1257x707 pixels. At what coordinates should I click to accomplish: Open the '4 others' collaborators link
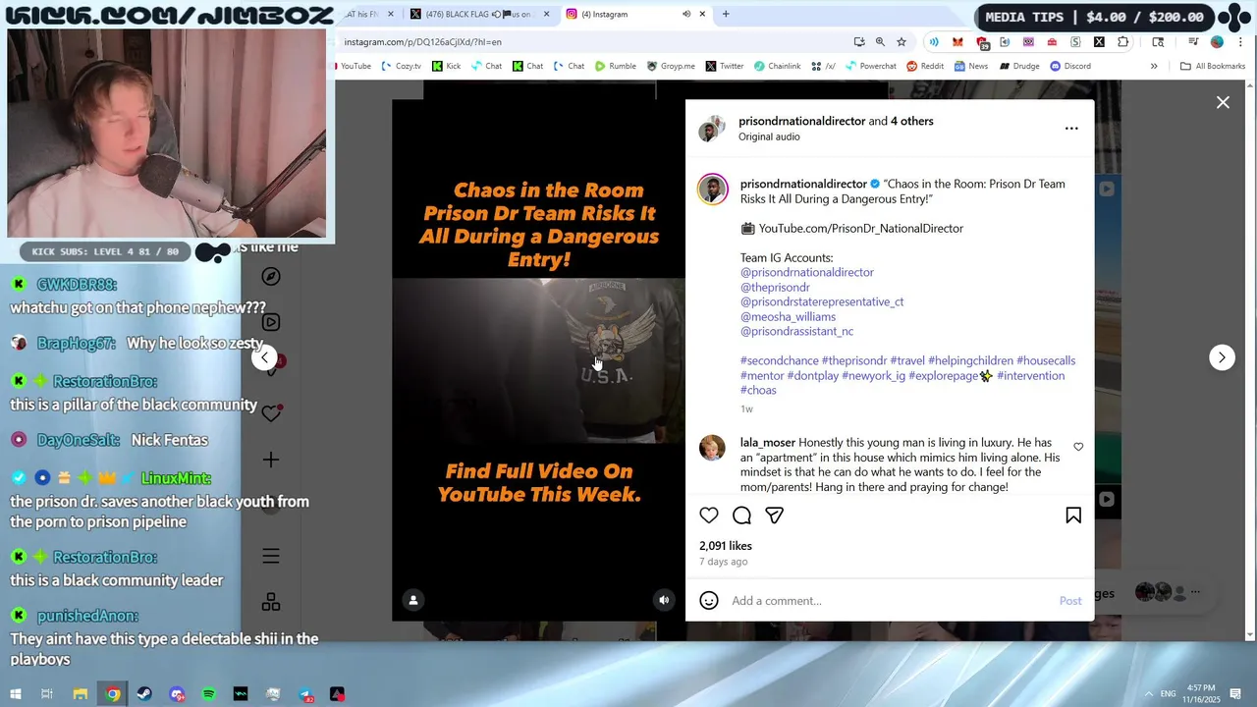(911, 121)
